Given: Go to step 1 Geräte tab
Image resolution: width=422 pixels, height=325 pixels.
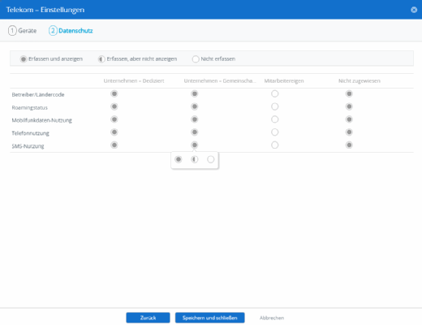Looking at the screenshot, I should tap(22, 31).
